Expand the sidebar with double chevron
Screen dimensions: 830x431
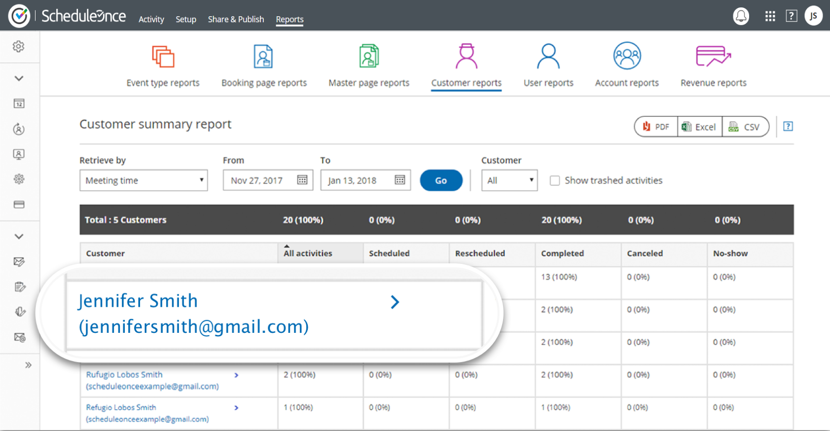point(28,365)
